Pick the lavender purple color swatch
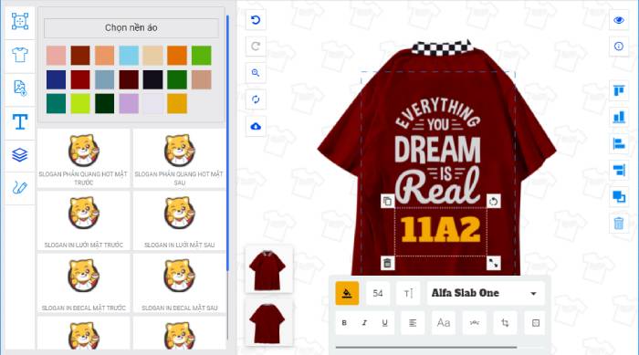The width and height of the screenshot is (639, 355). (x=129, y=103)
